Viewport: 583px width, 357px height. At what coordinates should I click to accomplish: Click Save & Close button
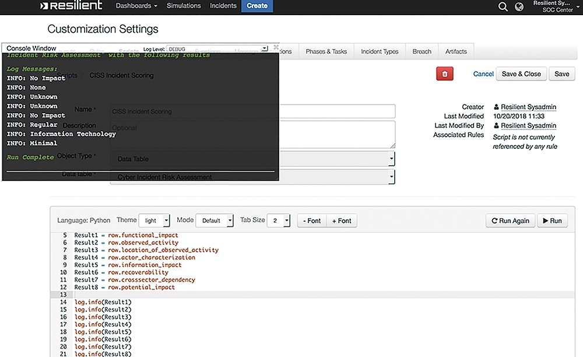(x=521, y=73)
